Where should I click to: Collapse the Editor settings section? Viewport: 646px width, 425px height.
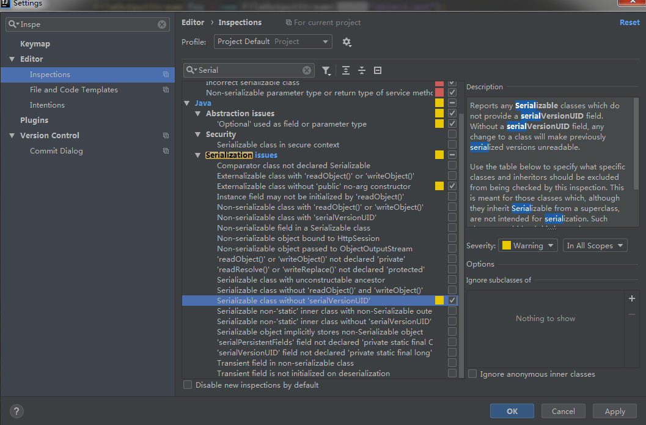pos(12,59)
